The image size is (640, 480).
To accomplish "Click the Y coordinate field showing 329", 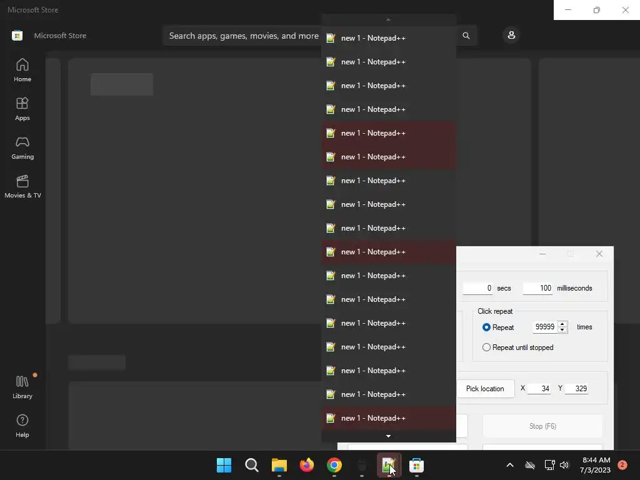I will coord(576,389).
